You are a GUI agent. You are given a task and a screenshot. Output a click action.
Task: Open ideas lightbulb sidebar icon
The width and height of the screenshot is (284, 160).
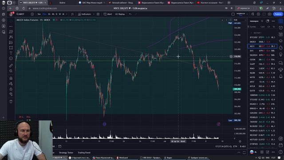click(280, 54)
